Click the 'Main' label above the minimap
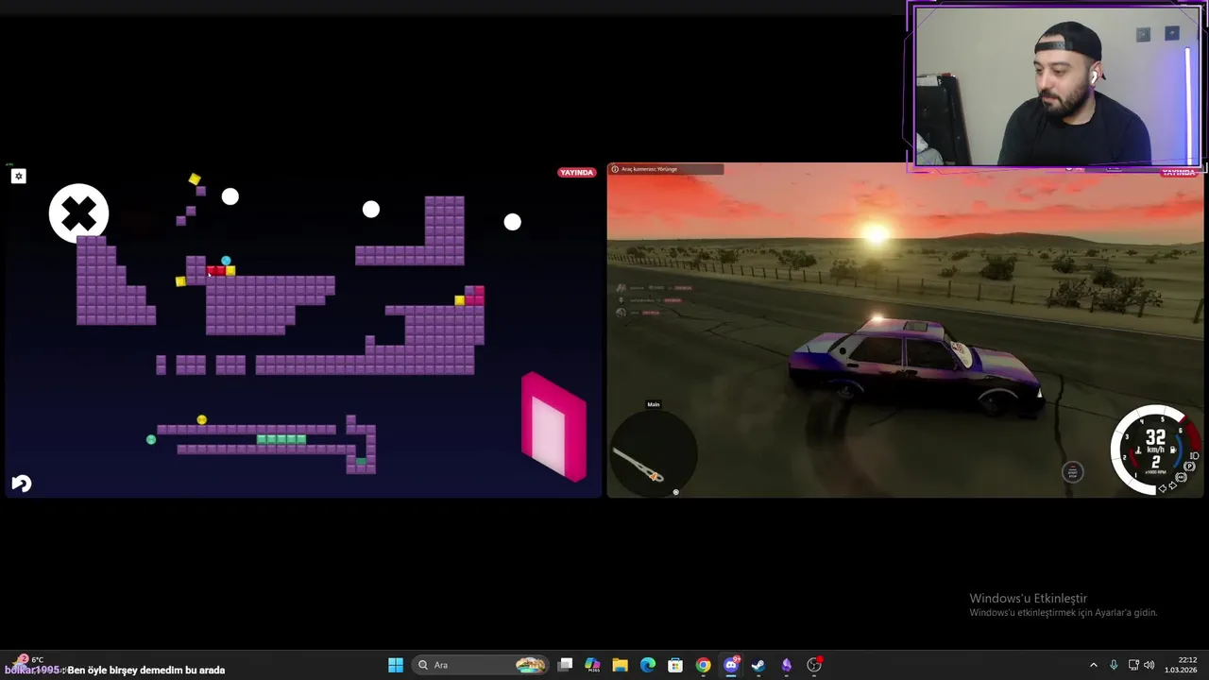 (653, 404)
